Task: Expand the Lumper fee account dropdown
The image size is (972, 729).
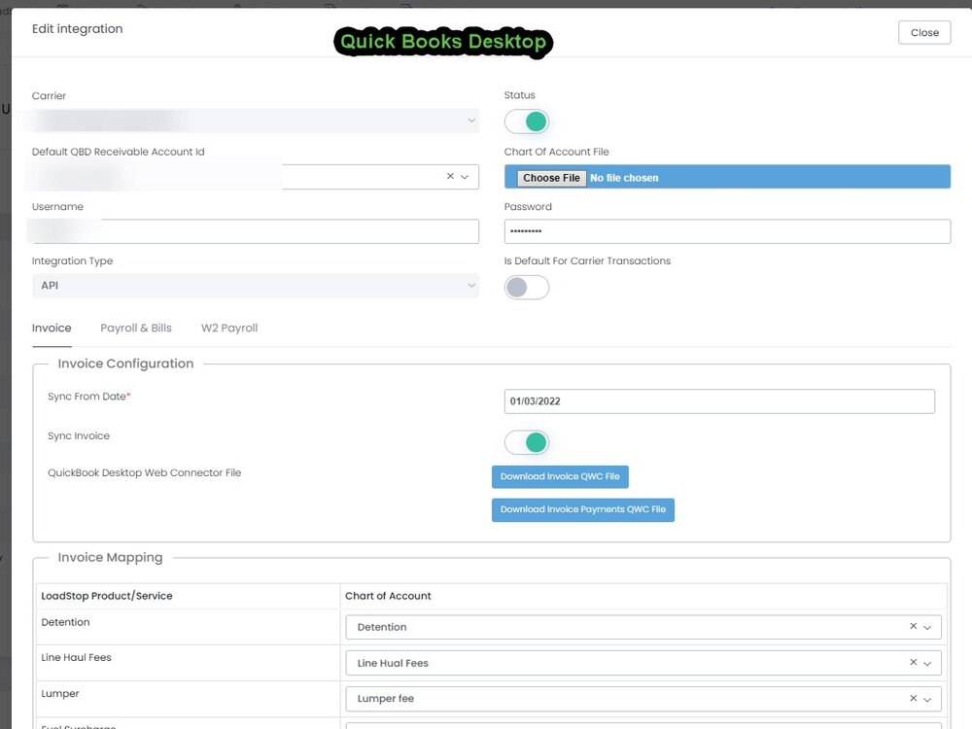Action: point(927,699)
